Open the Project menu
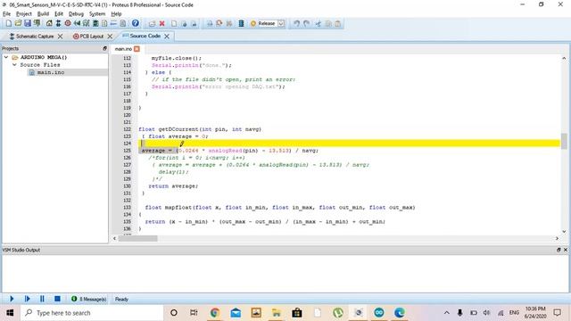The height and width of the screenshot is (321, 571). 24,14
